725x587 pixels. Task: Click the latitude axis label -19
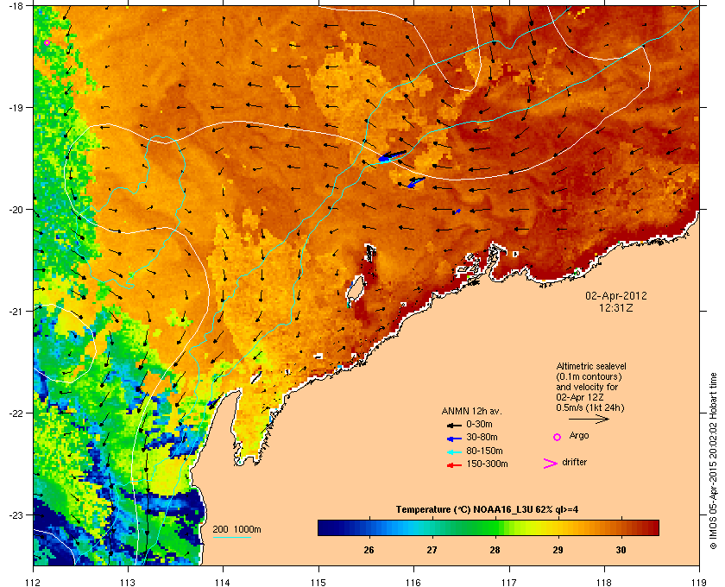(15, 108)
